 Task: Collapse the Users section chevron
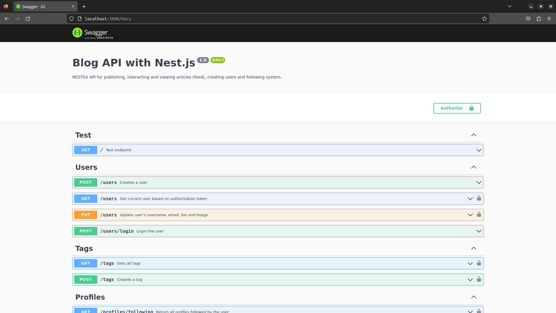click(x=474, y=167)
